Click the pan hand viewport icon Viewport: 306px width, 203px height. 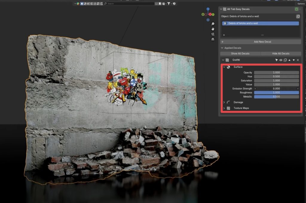click(x=213, y=29)
